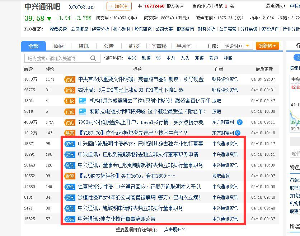Switch to the 公告 tab

(109, 46)
